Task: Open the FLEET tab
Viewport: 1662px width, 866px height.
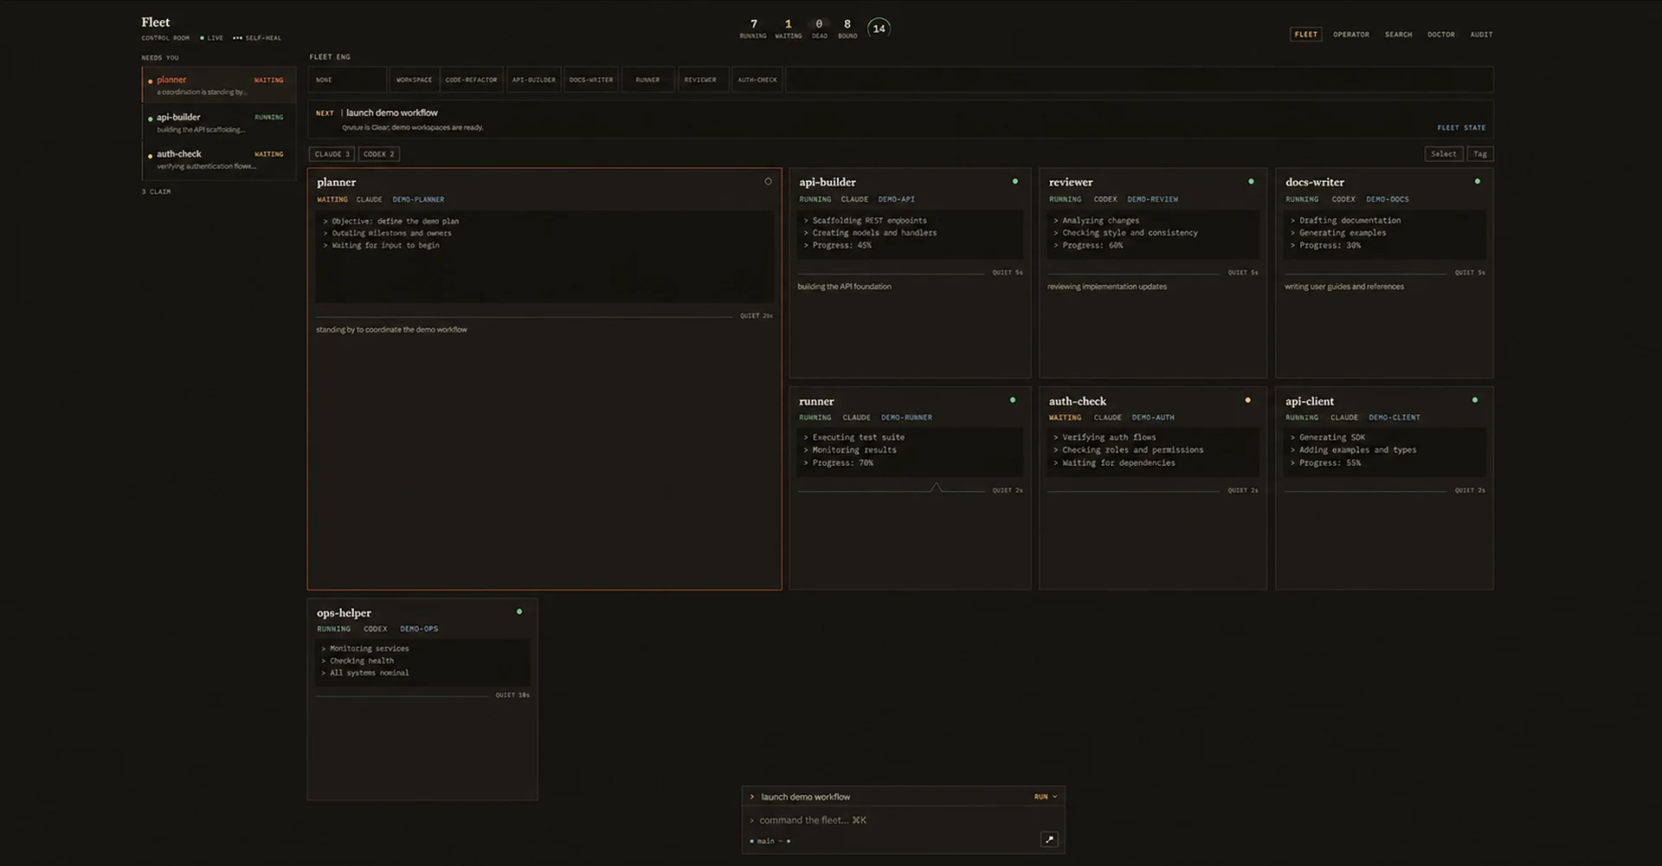Action: 1306,35
